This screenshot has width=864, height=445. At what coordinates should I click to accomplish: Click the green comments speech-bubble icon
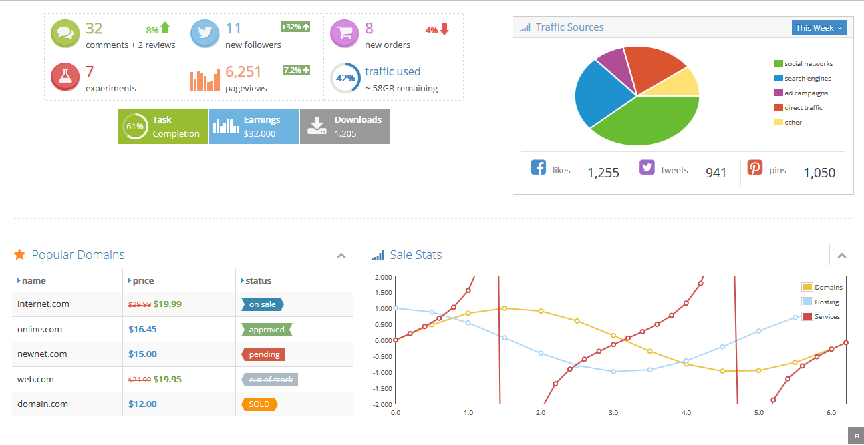[65, 33]
